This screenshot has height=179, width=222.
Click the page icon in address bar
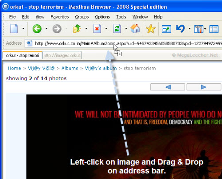click(x=29, y=43)
